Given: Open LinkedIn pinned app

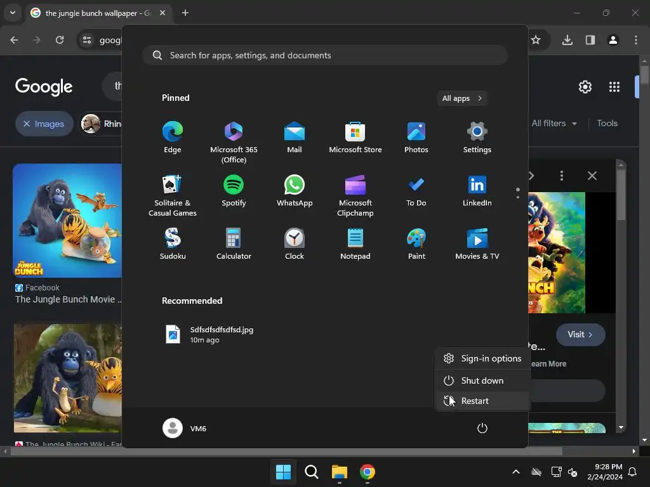Looking at the screenshot, I should pyautogui.click(x=477, y=191).
